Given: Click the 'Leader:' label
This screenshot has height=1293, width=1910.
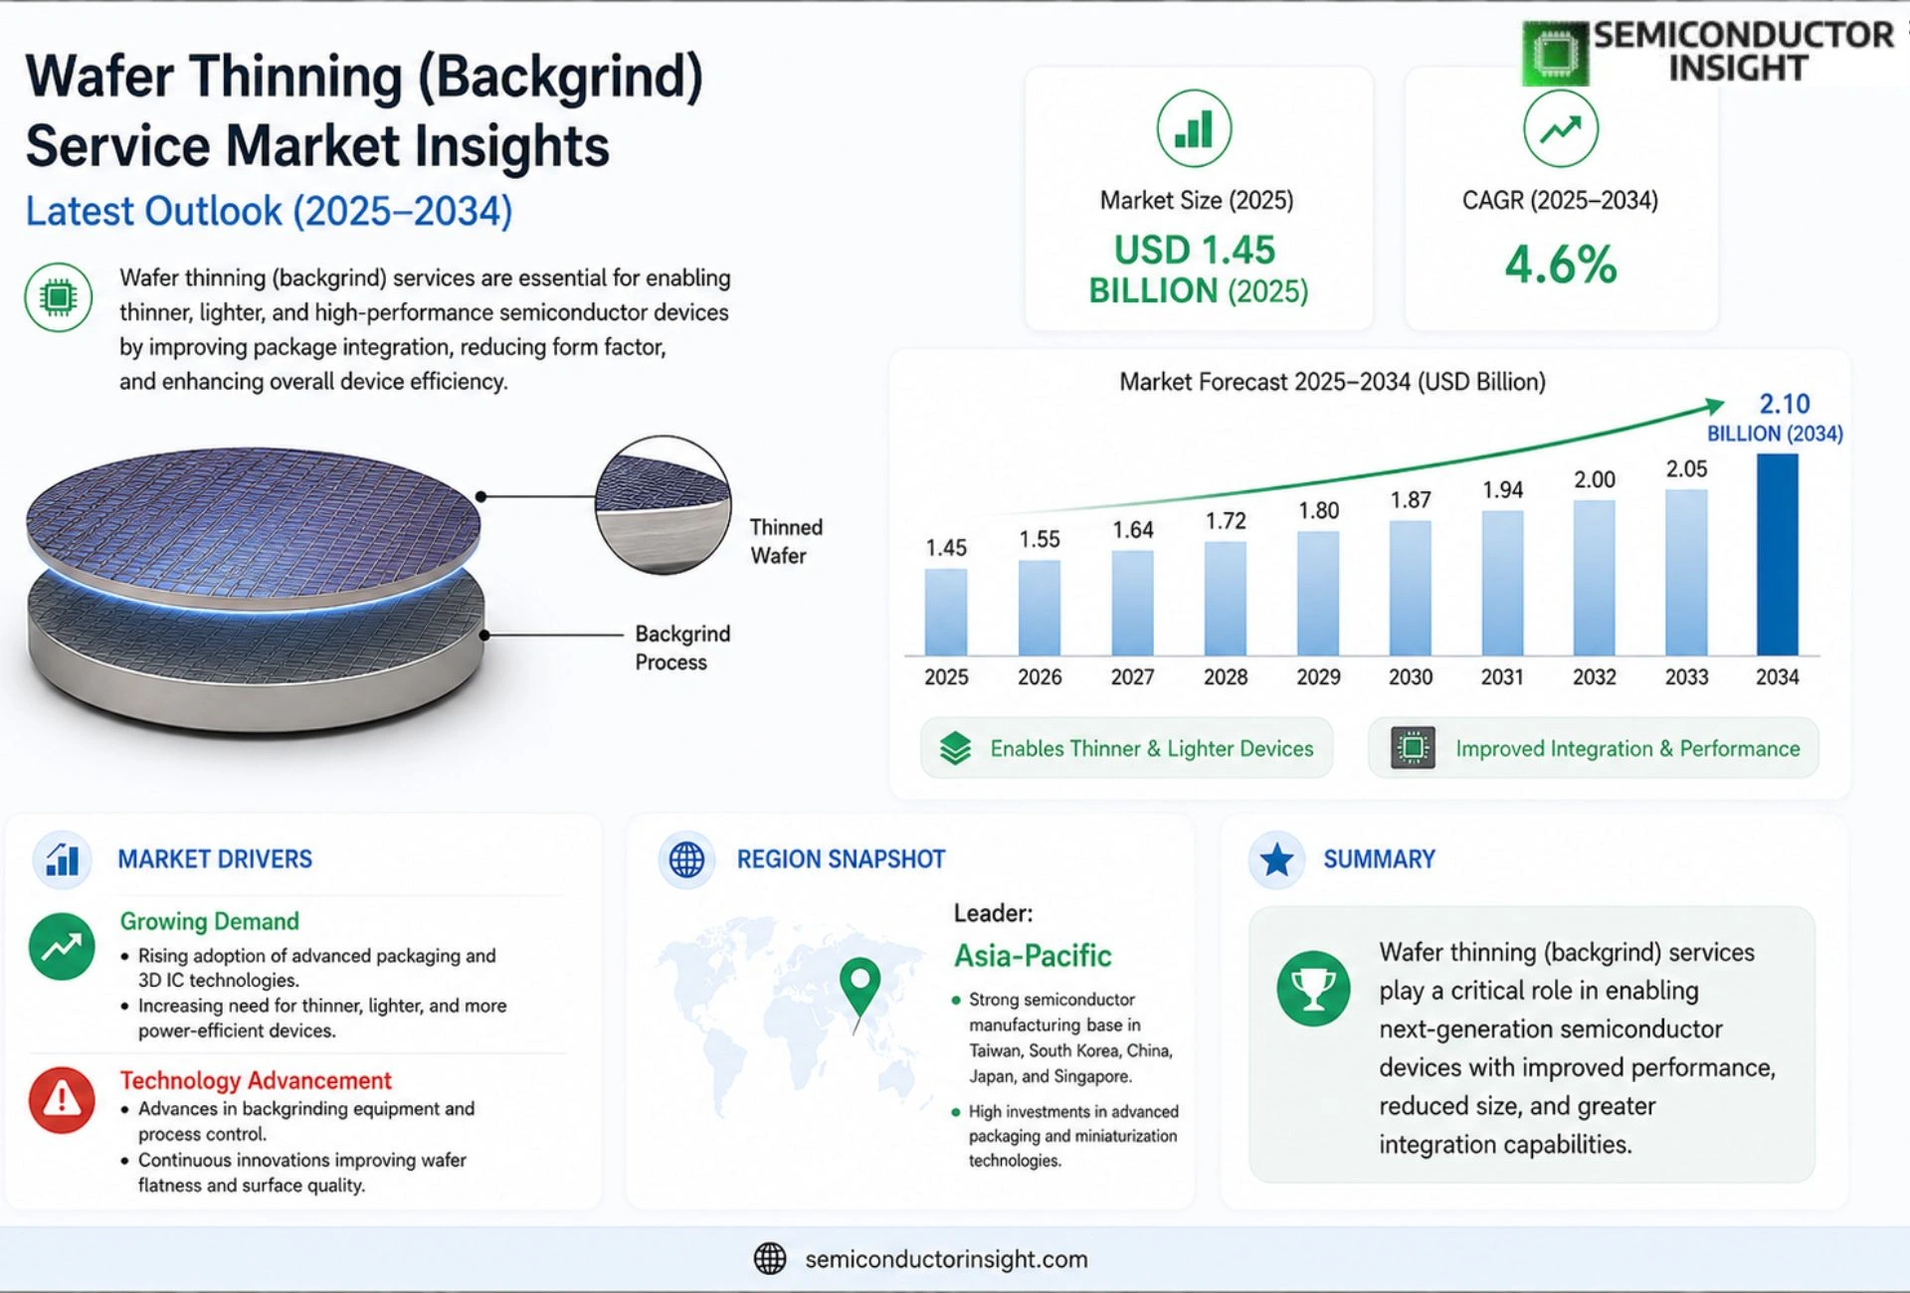Looking at the screenshot, I should point(993,913).
